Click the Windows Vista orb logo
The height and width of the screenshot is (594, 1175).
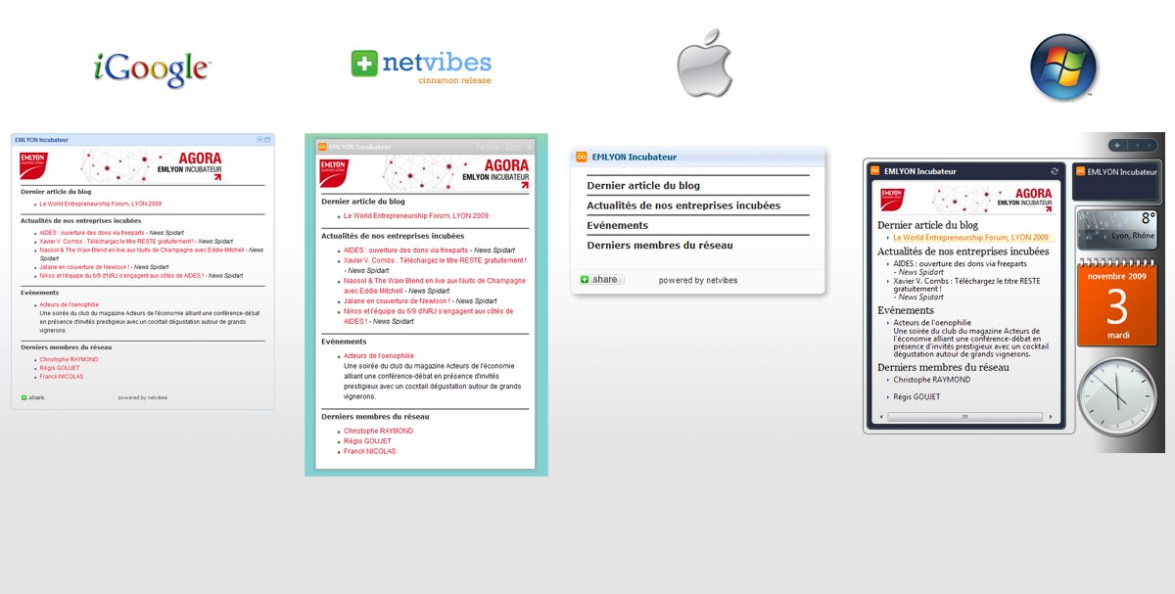tap(1063, 67)
